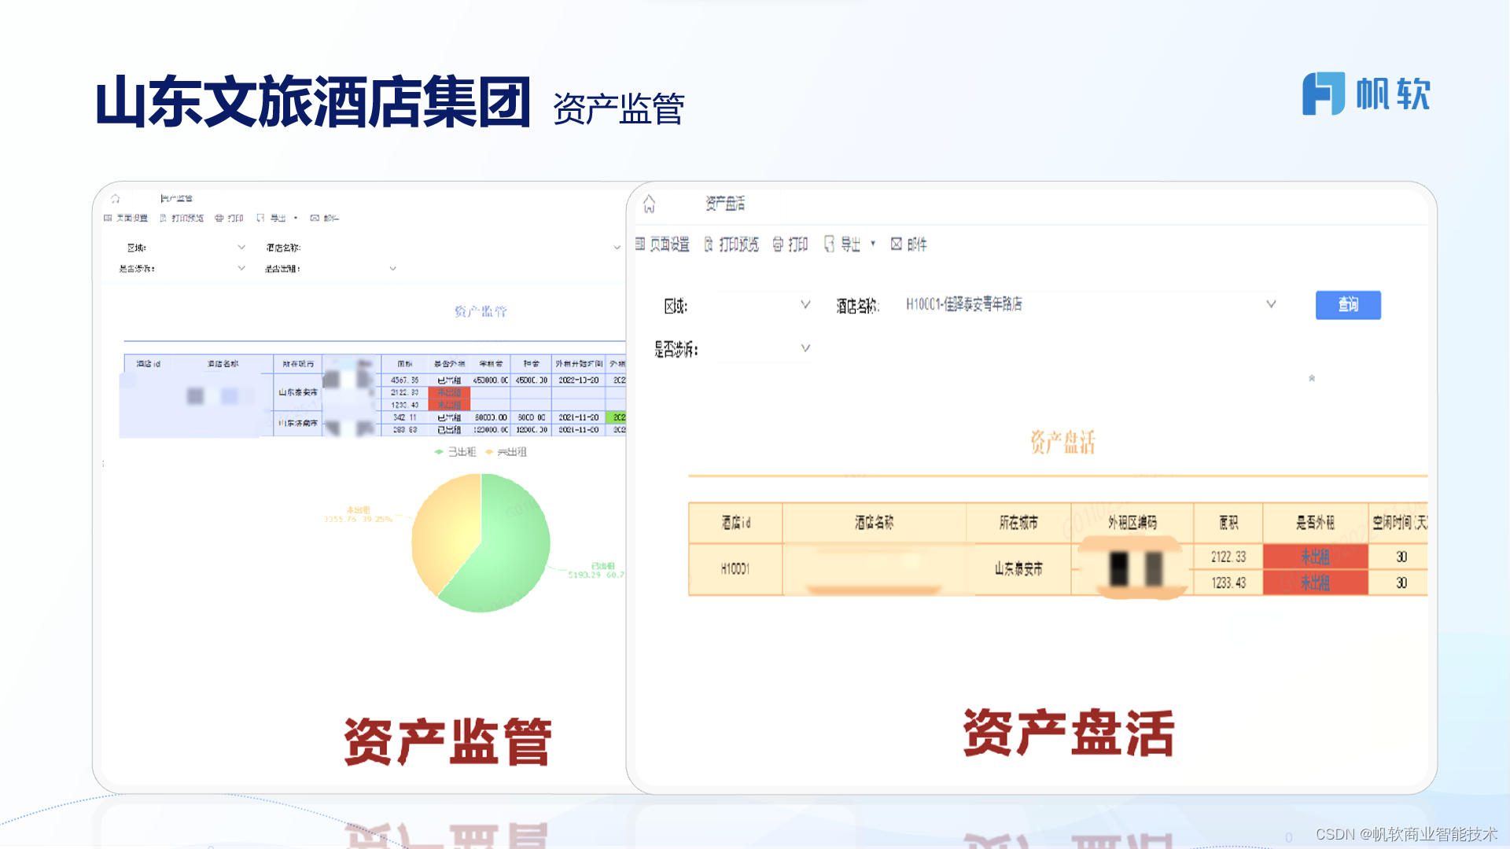This screenshot has width=1510, height=849.
Task: Click 导出 export icon in right panel
Action: pos(829,244)
